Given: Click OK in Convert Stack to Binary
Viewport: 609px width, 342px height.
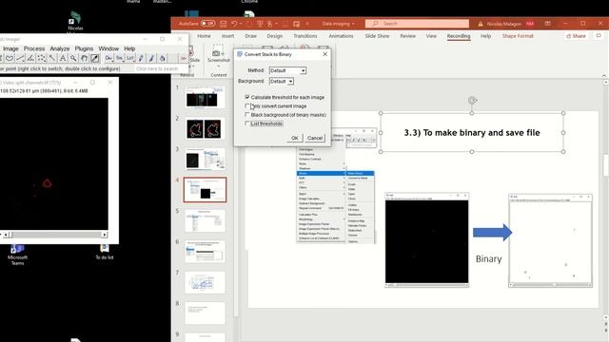Looking at the screenshot, I should coord(294,138).
